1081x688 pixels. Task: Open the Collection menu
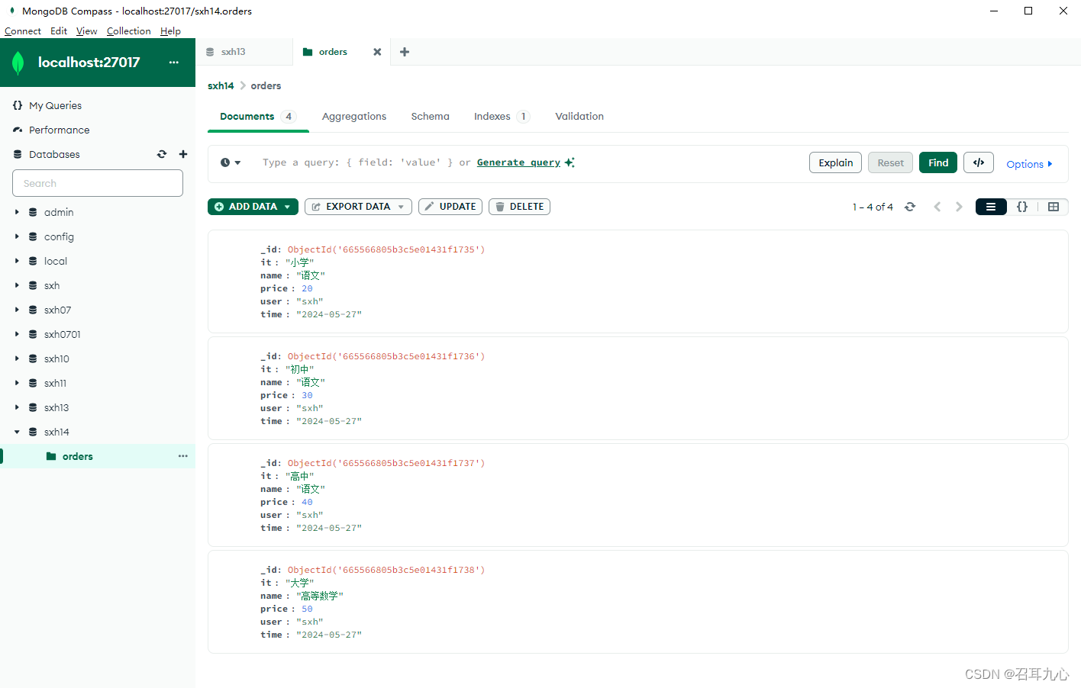click(x=129, y=31)
